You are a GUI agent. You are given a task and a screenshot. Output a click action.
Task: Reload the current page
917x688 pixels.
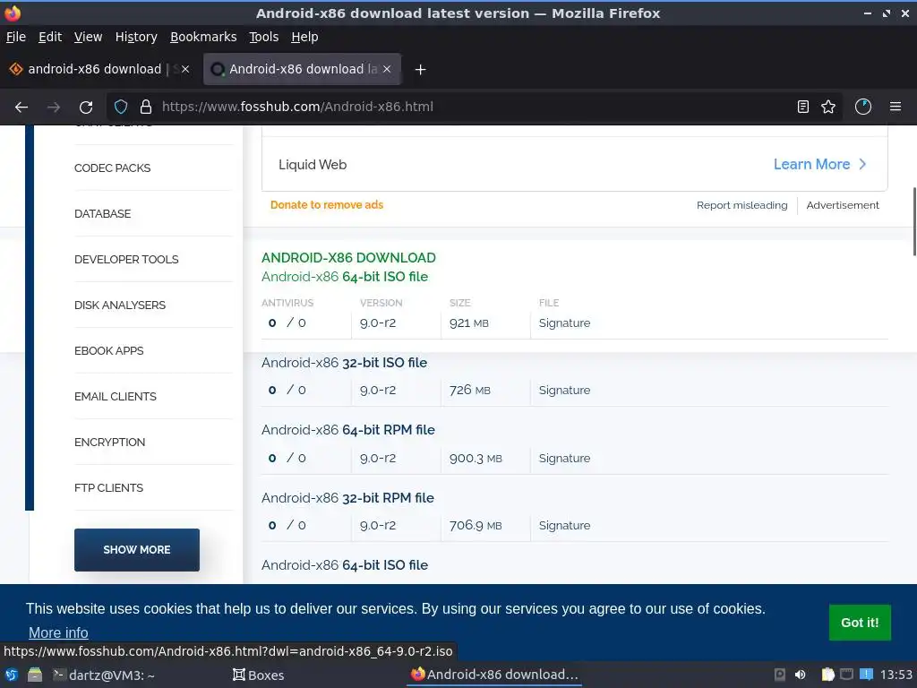coord(86,107)
